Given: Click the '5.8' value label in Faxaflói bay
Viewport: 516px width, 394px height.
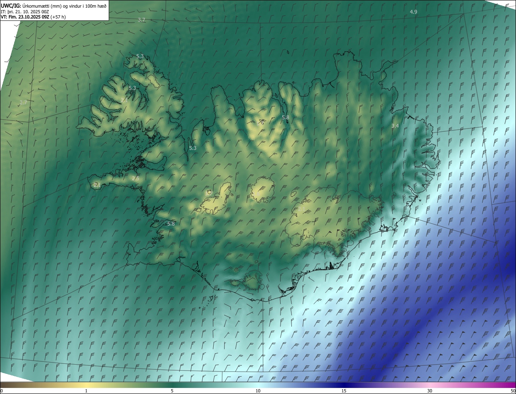Looking at the screenshot, I should click(171, 224).
